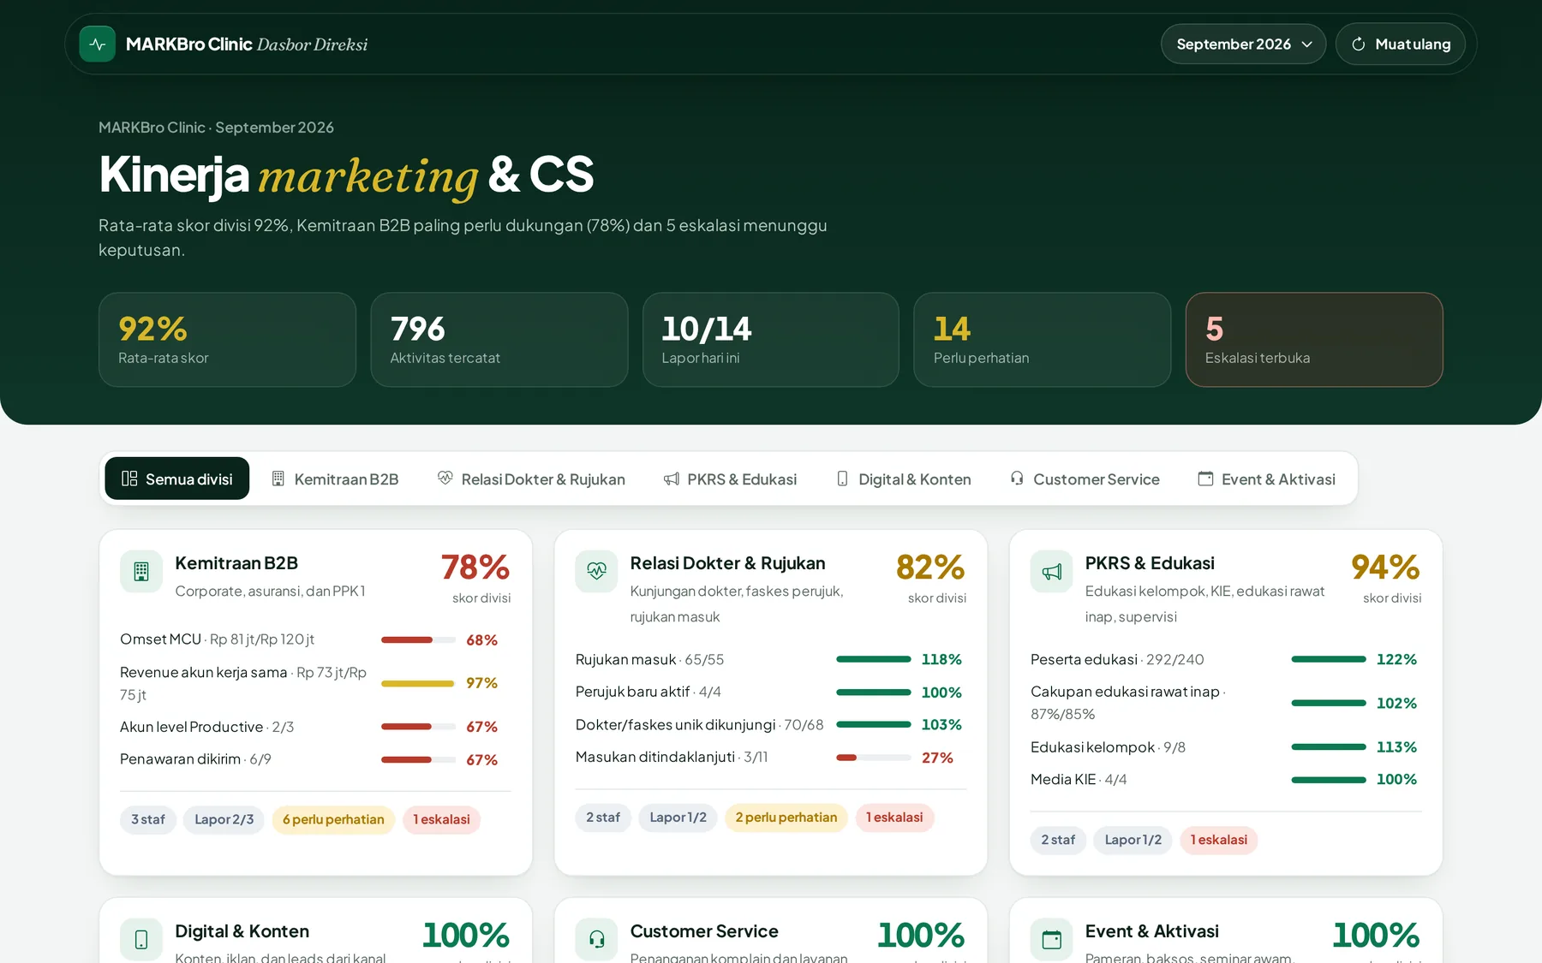Click the Peserta edukasi 122% progress bar
1542x963 pixels.
point(1328,659)
